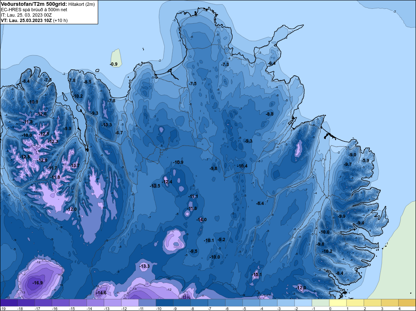This screenshot has height=311, width=416.
Task: Click the -5.9 temperature value
Action: click(366, 160)
